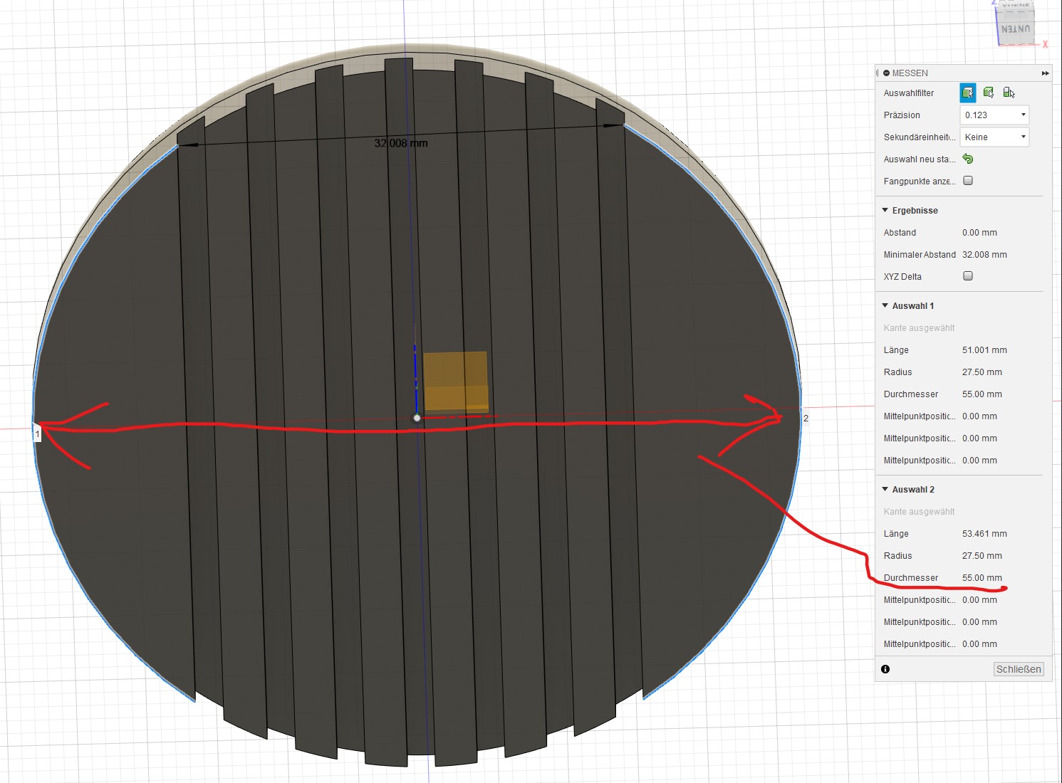The image size is (1062, 783).
Task: Select the first Auswahlfilter icon (highlighted blue)
Action: (x=967, y=93)
